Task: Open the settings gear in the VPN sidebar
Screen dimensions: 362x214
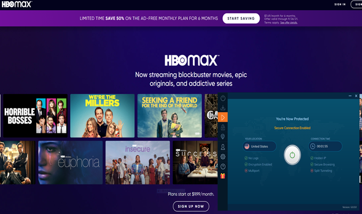Action: coord(223,157)
